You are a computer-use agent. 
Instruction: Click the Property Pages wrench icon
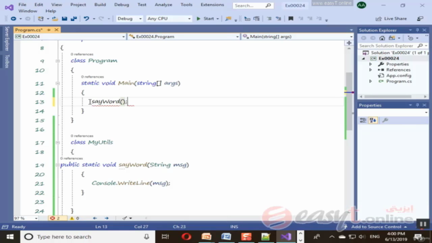[385, 120]
